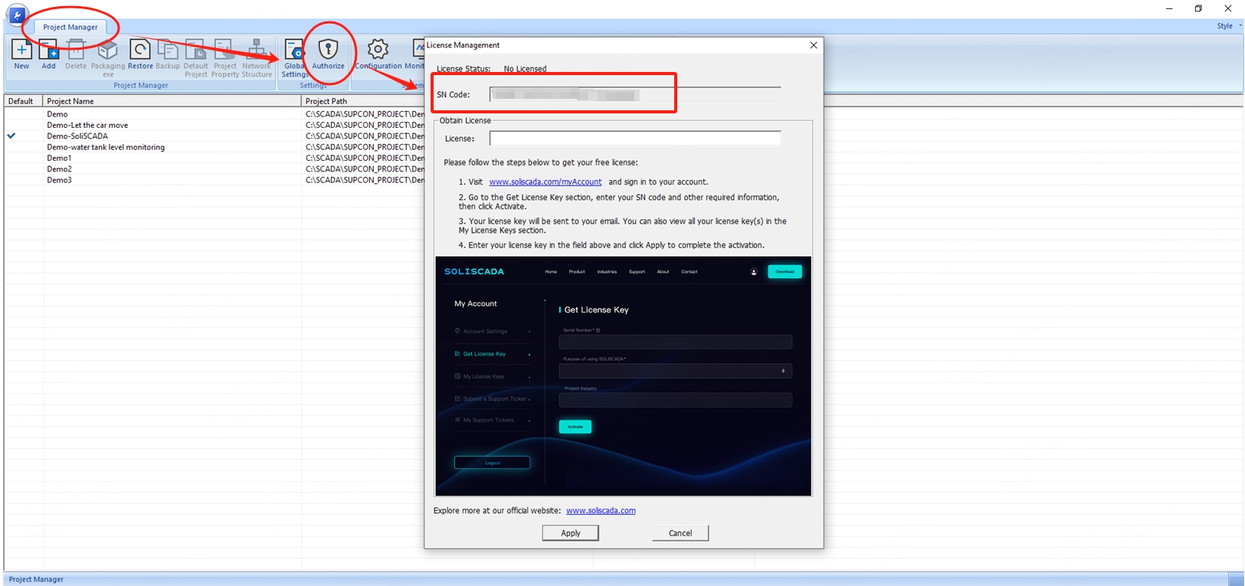Switch to the Project Manager ribbon tab

click(70, 27)
